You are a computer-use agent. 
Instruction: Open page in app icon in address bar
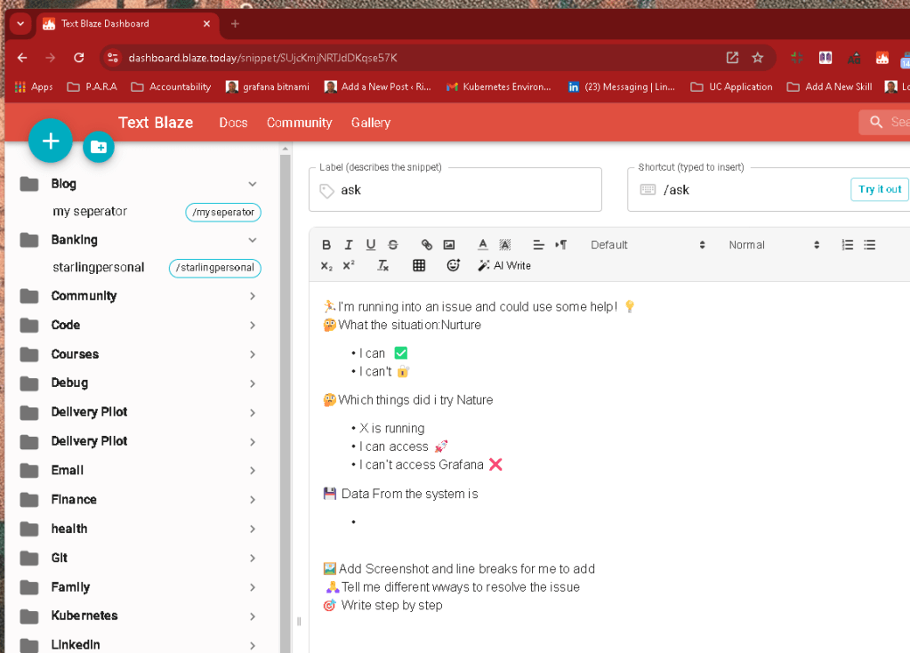[x=732, y=58]
